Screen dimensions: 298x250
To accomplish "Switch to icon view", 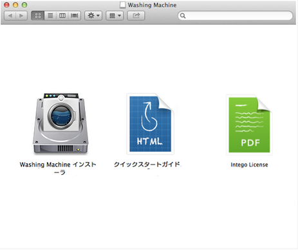I will click(x=38, y=15).
